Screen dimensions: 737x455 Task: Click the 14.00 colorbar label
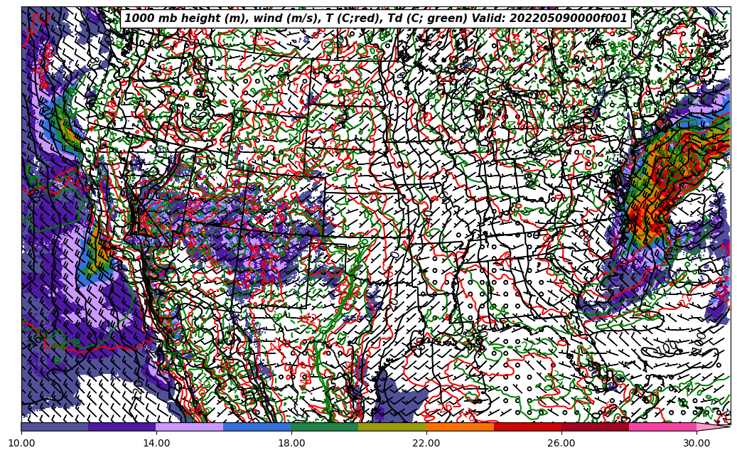(x=156, y=443)
